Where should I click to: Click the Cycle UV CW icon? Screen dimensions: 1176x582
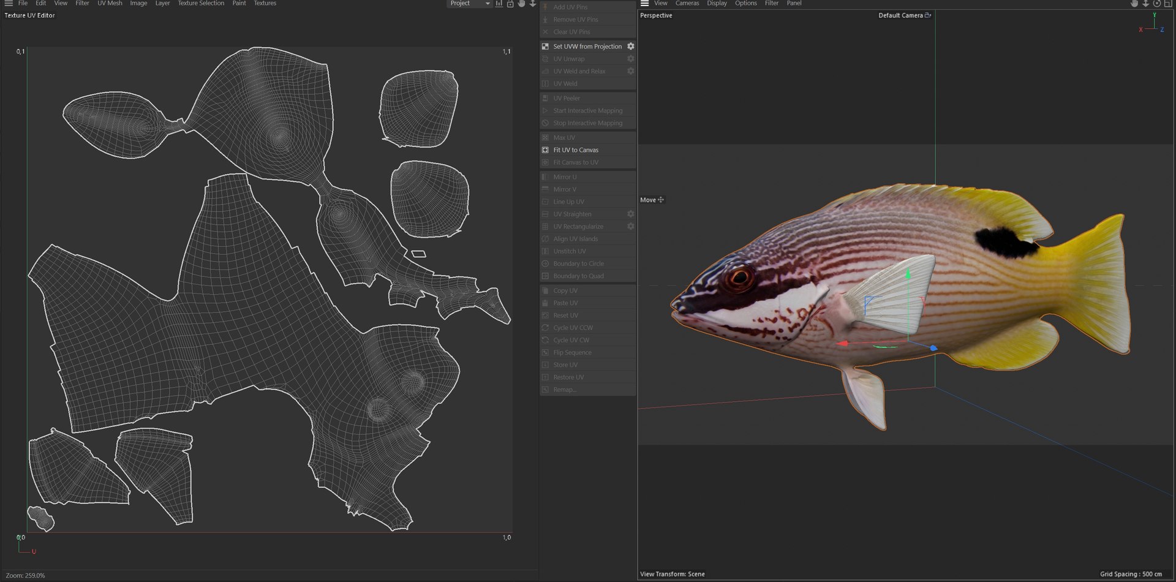tap(545, 340)
